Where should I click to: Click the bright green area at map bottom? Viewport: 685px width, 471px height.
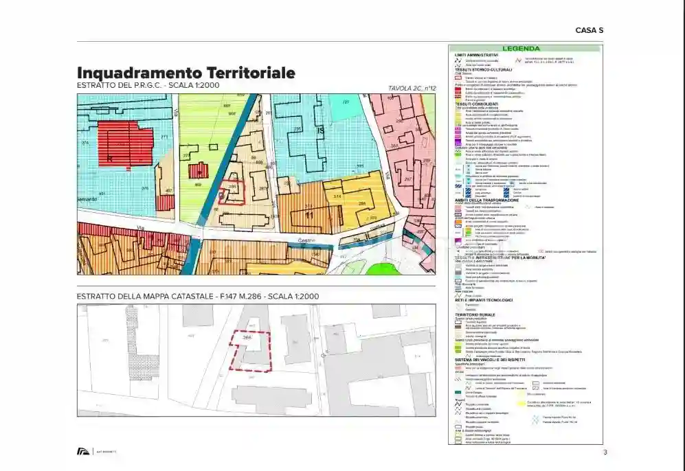click(x=383, y=268)
